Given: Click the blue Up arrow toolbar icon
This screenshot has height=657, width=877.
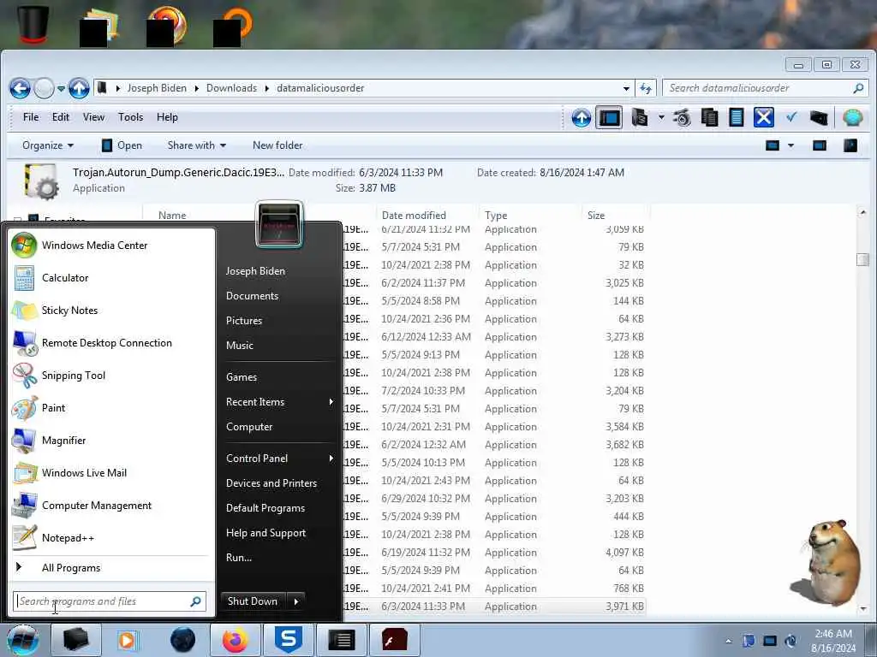Looking at the screenshot, I should tap(582, 118).
